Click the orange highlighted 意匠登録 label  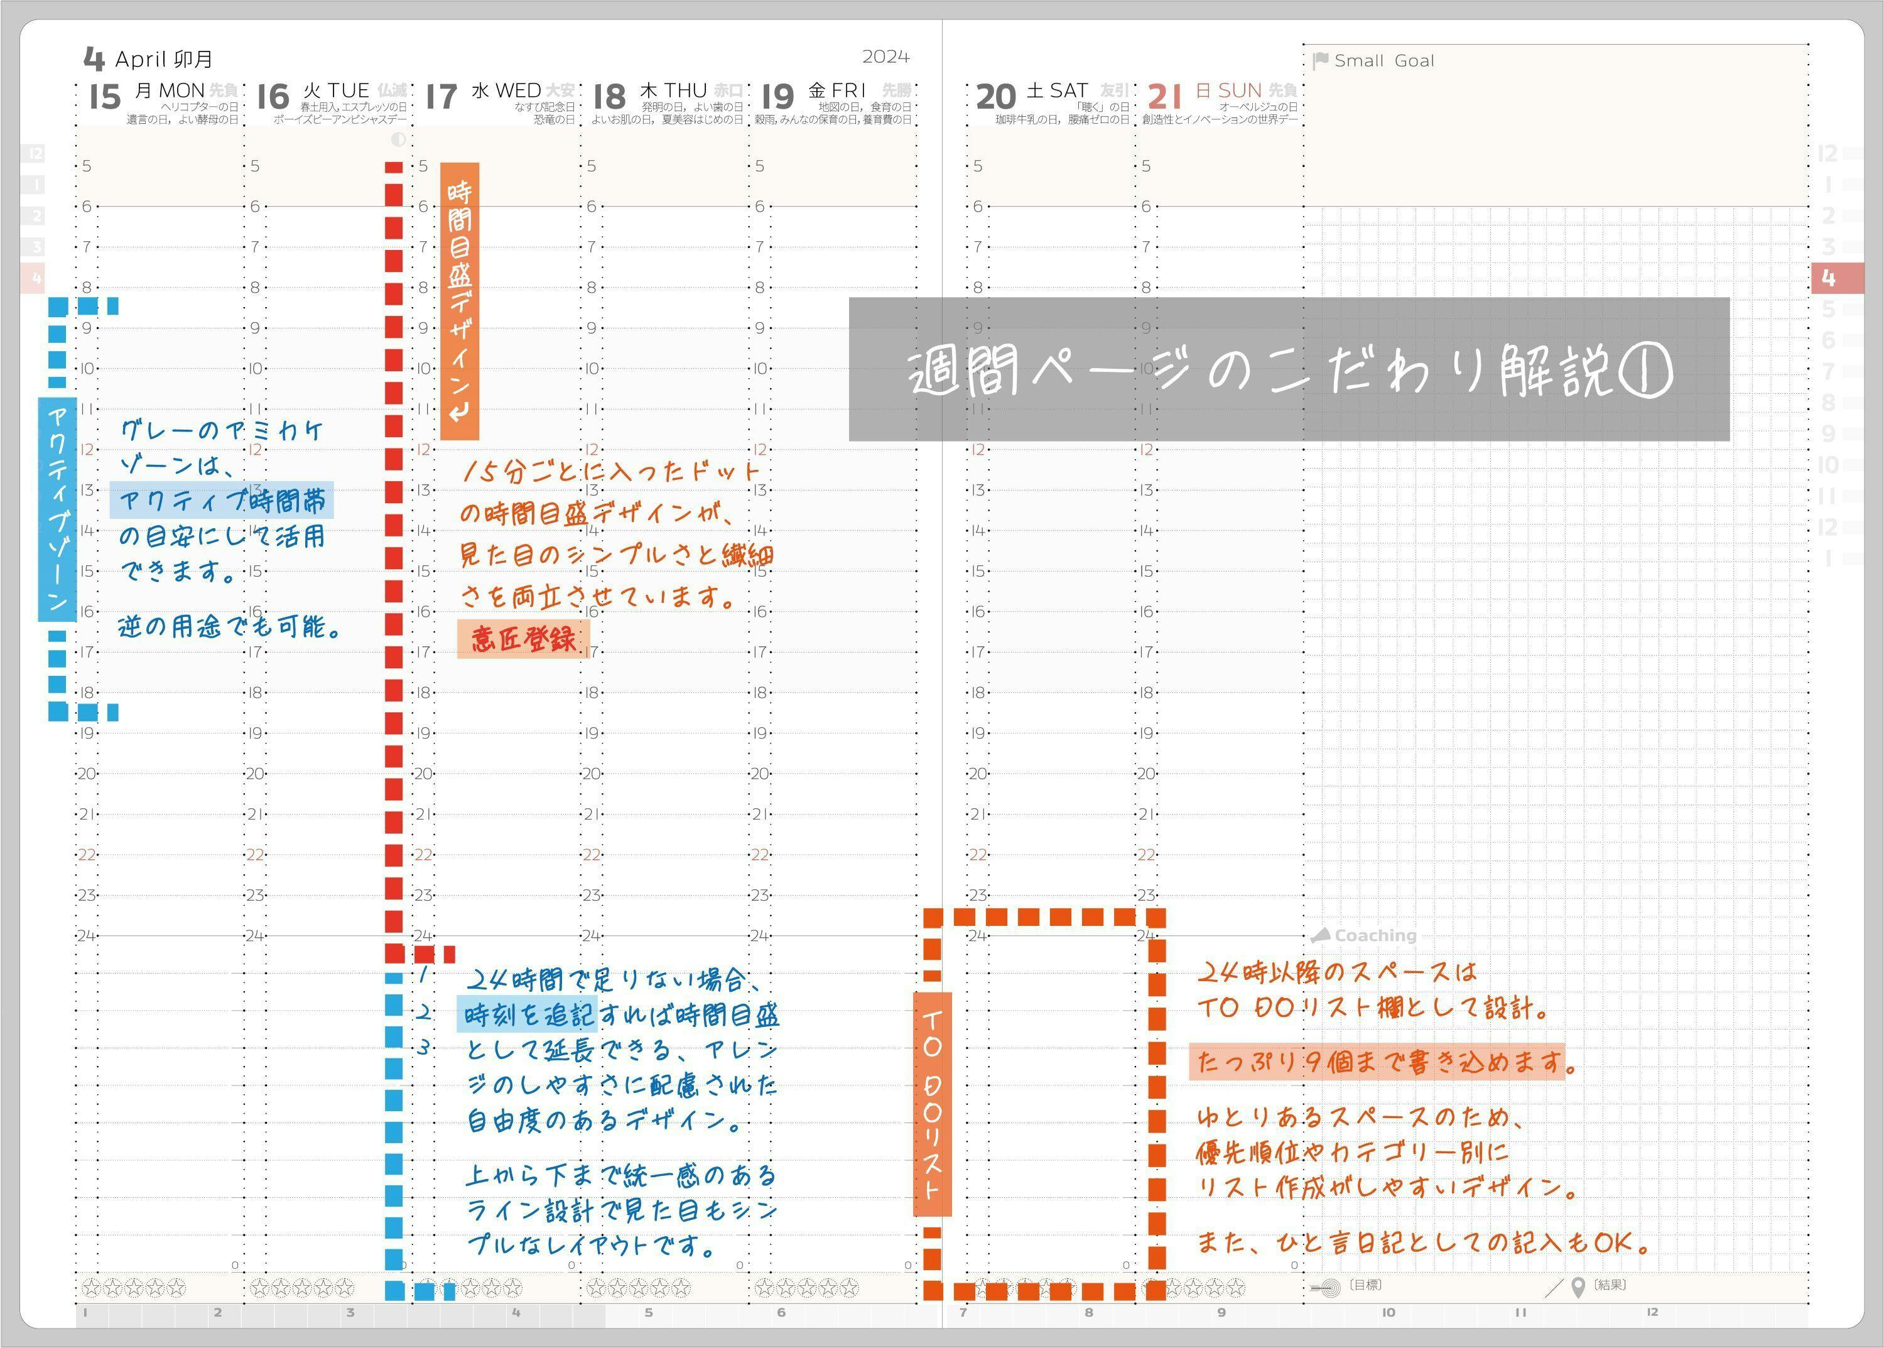(523, 638)
